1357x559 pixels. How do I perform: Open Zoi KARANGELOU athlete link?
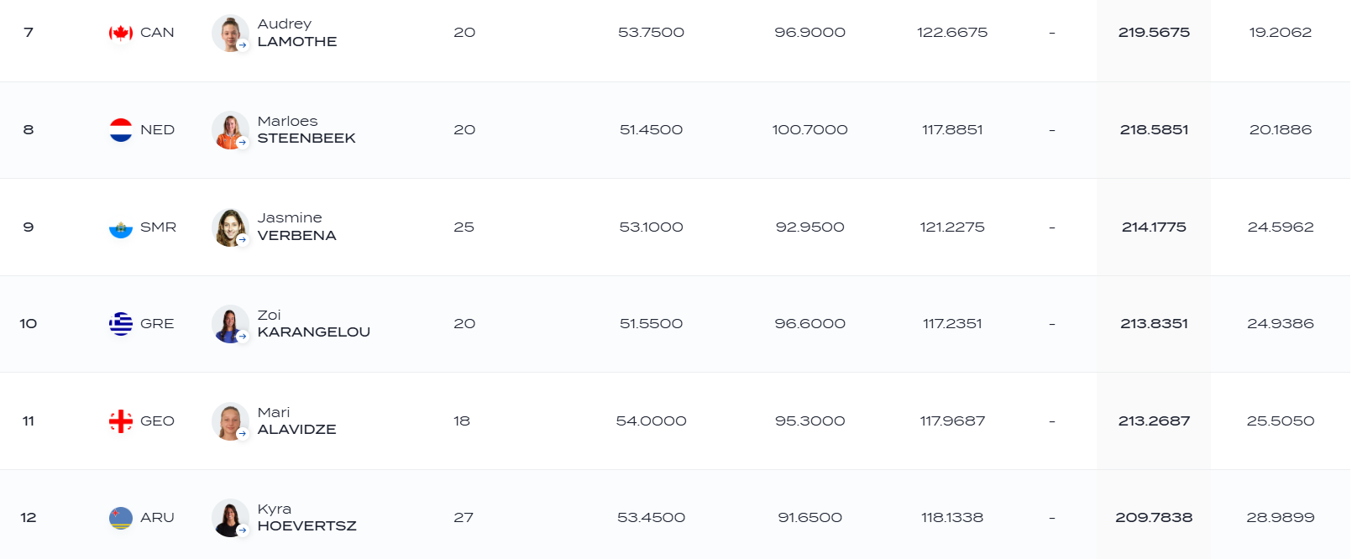coord(313,324)
